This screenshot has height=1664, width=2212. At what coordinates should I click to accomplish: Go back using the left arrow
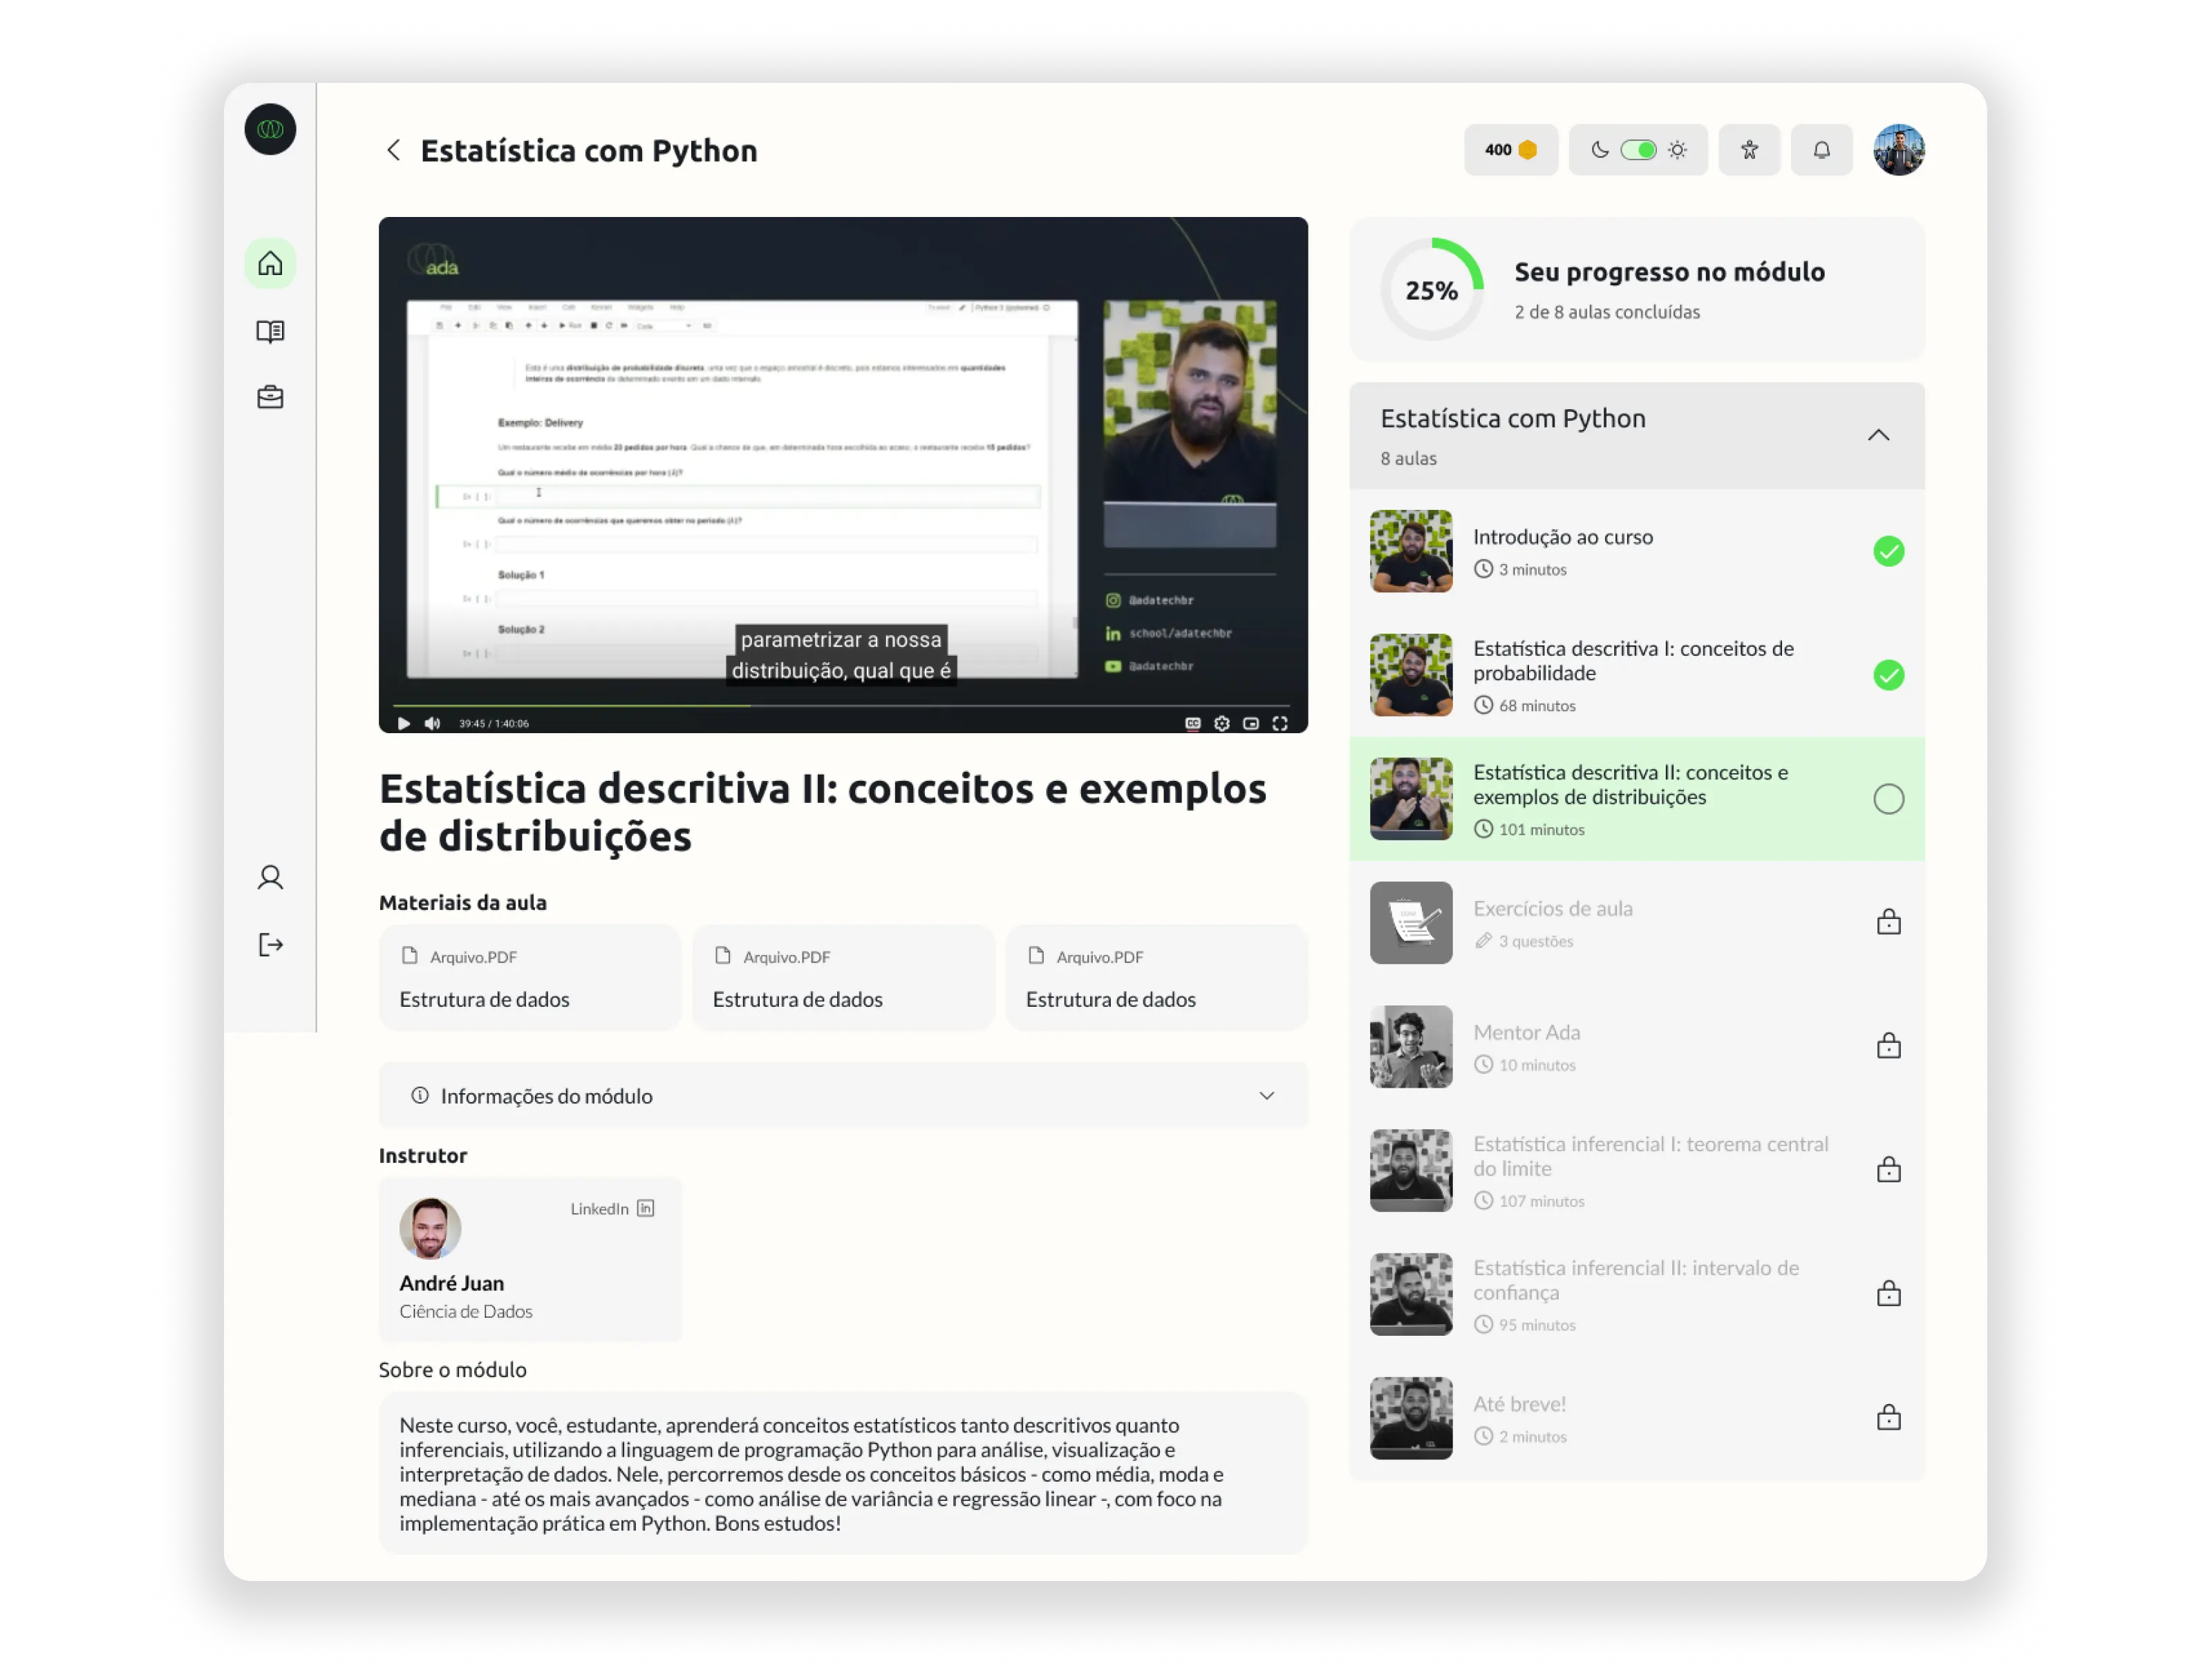[x=394, y=150]
